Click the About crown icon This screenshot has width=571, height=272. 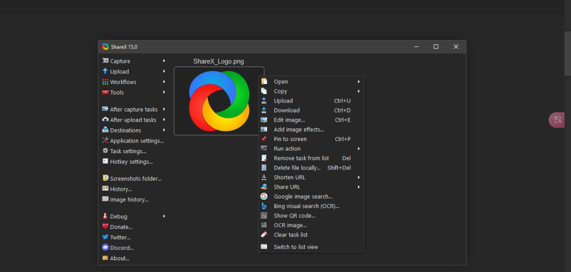tap(105, 258)
